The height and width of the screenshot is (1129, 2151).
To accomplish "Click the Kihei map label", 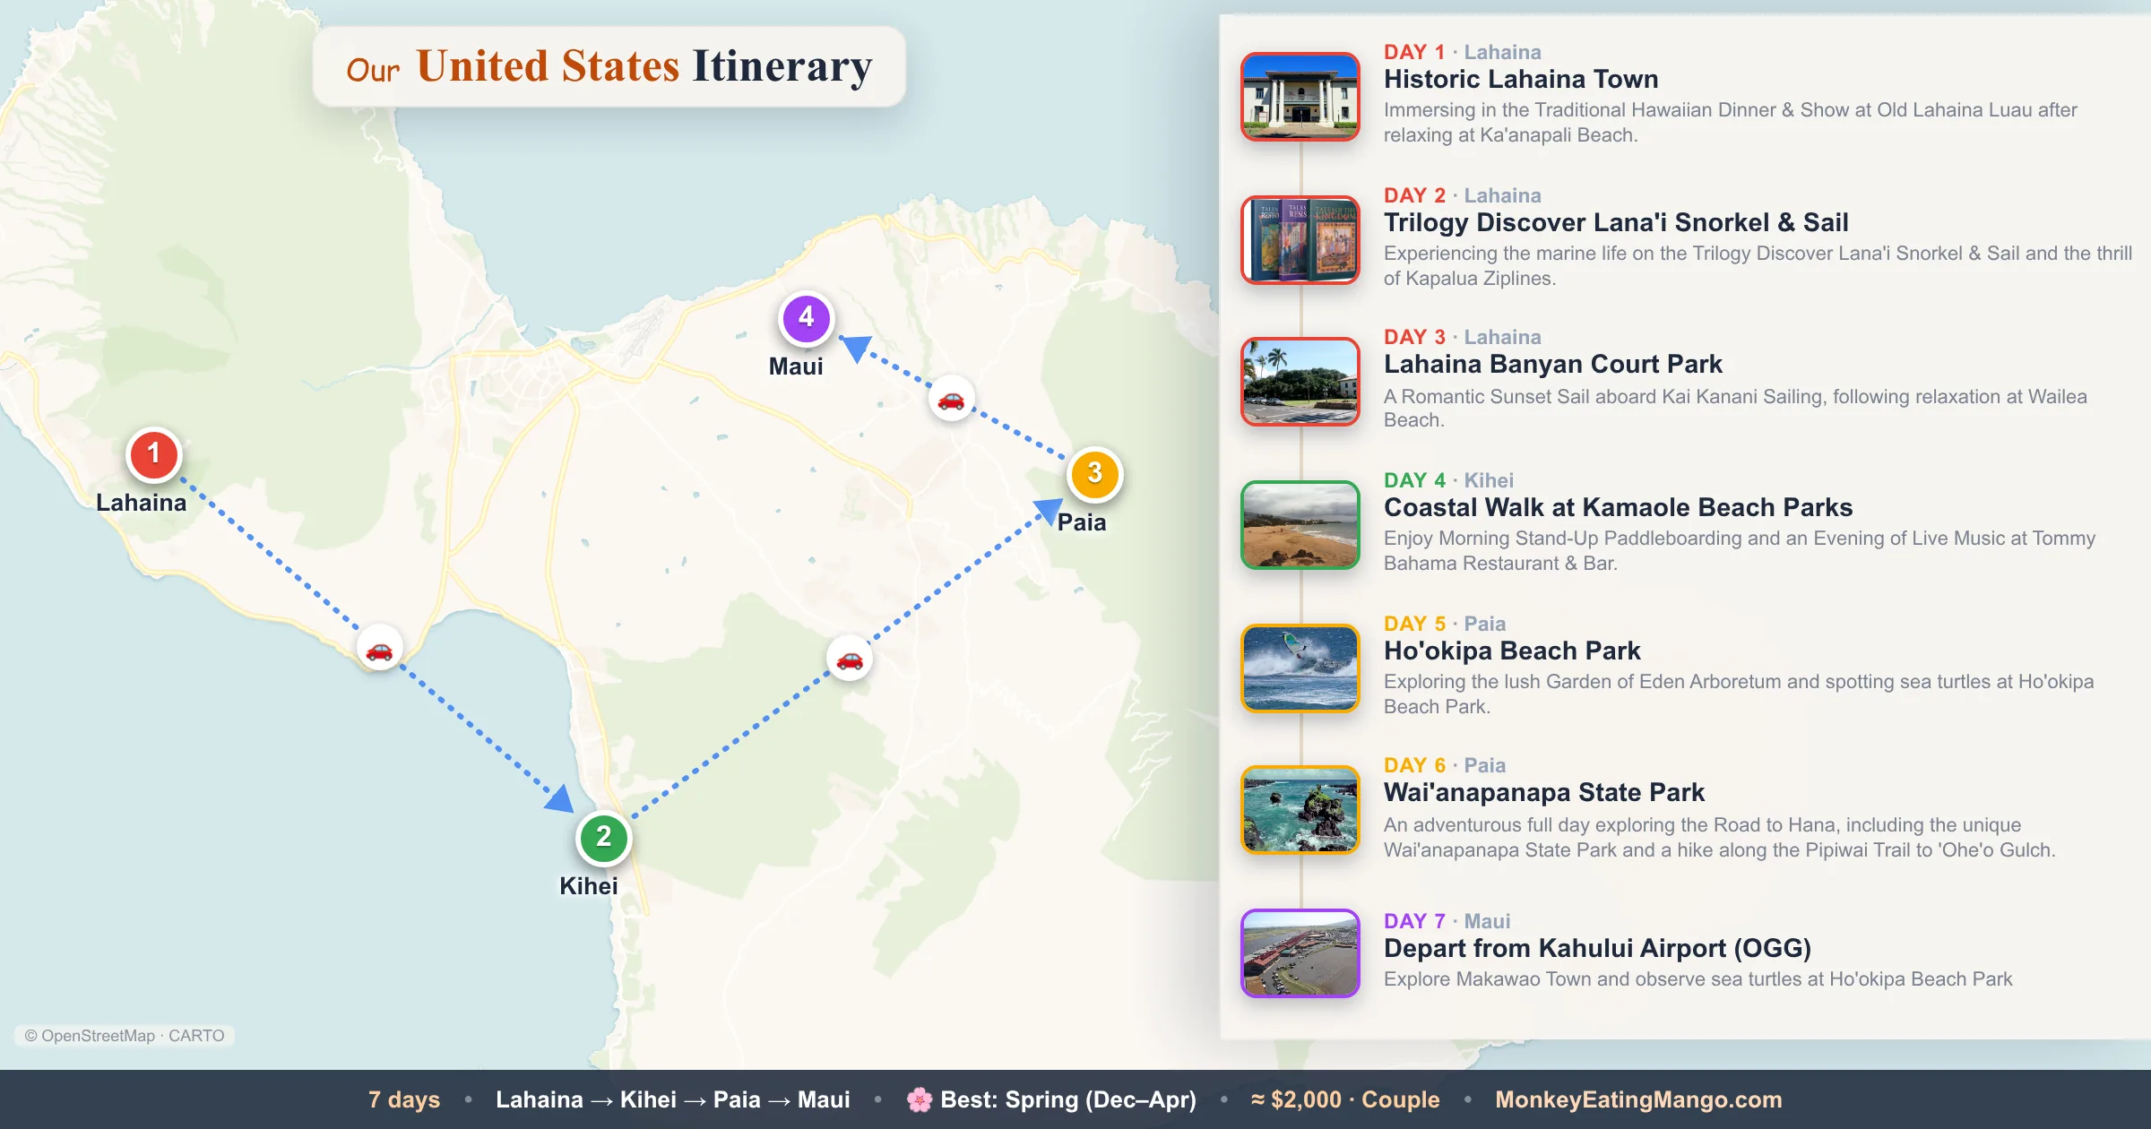I will pyautogui.click(x=589, y=886).
